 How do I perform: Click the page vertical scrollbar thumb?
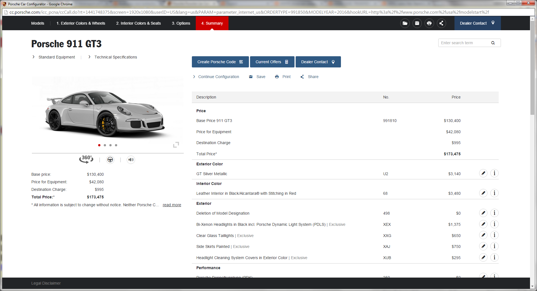(532, 68)
